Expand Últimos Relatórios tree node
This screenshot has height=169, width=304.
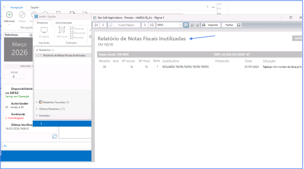(37, 109)
